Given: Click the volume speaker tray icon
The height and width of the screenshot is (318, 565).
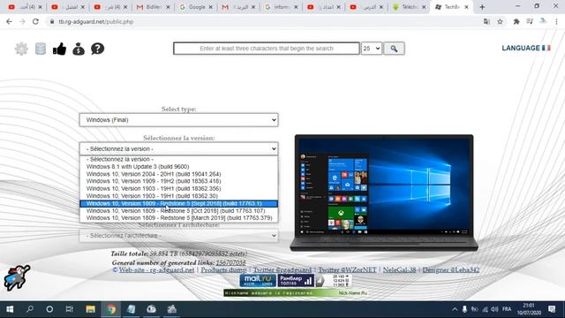Looking at the screenshot, I should (494, 309).
